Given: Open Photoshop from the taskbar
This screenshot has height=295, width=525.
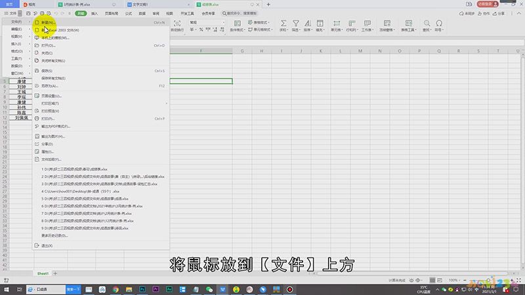Looking at the screenshot, I should (x=142, y=289).
